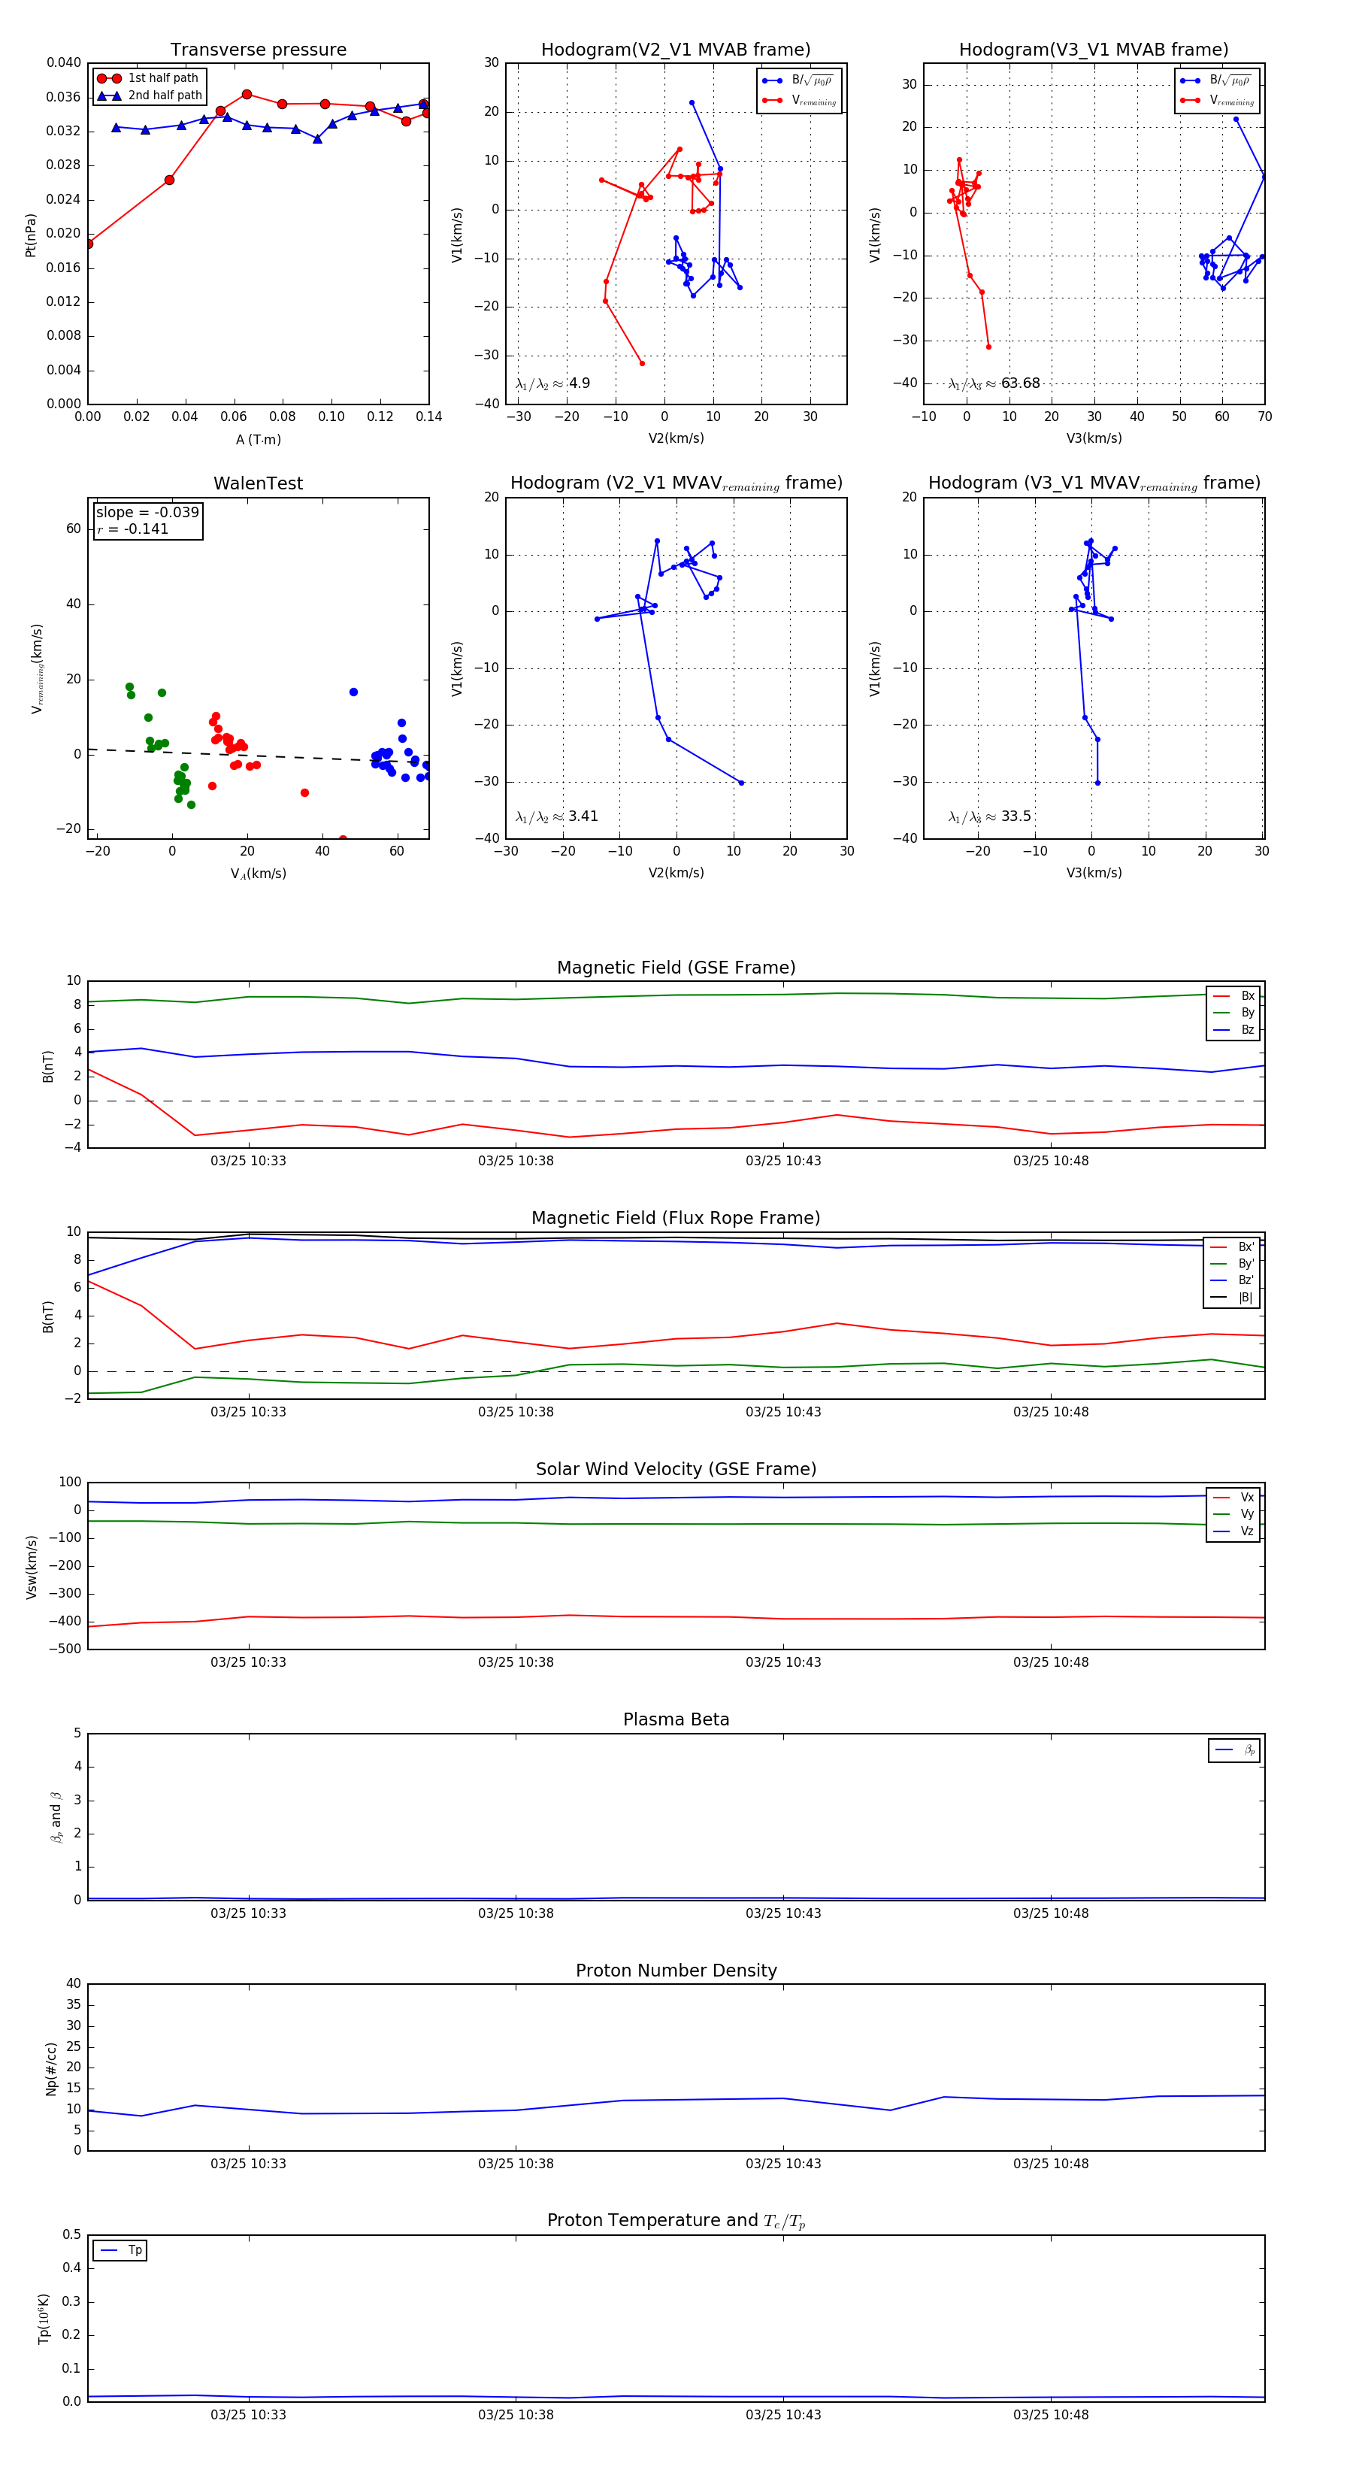Select the Bx' legend entry
This screenshot has height=2481, width=1353.
click(x=1233, y=1247)
